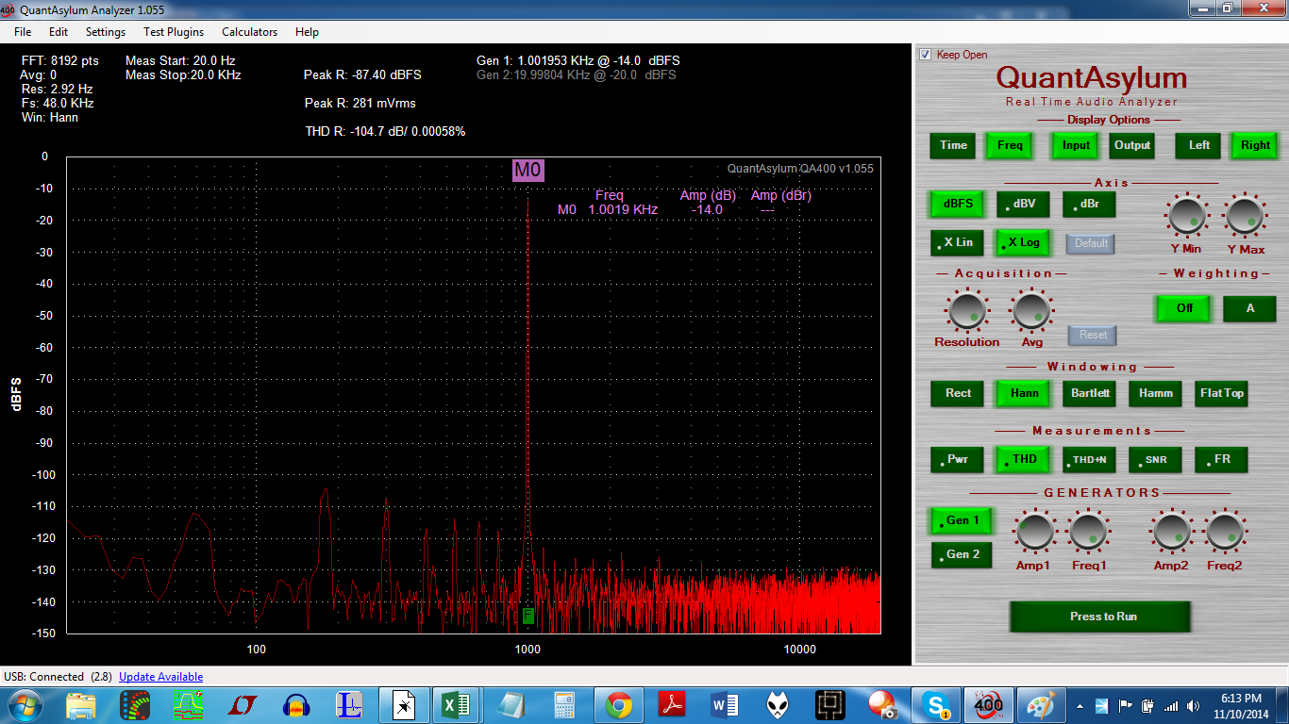Open LTspice red logo taskbar icon

click(x=243, y=704)
